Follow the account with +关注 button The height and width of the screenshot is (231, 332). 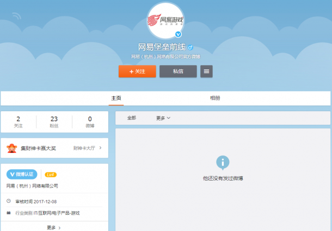click(x=137, y=71)
